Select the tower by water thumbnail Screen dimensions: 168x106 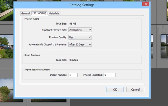pos(164,47)
